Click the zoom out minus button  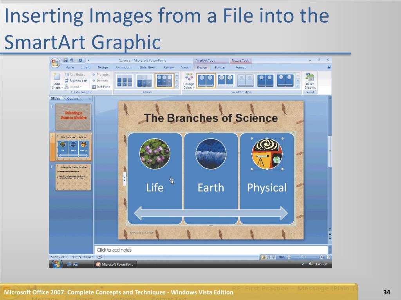click(x=289, y=257)
